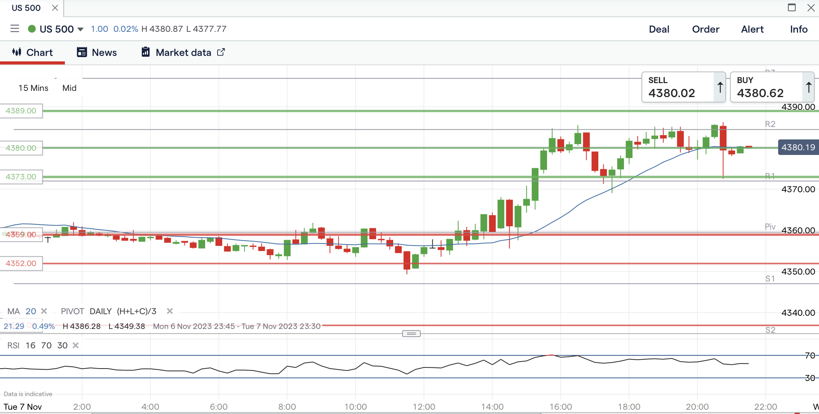The width and height of the screenshot is (819, 414).
Task: Change the Mid price type
Action: tap(70, 88)
